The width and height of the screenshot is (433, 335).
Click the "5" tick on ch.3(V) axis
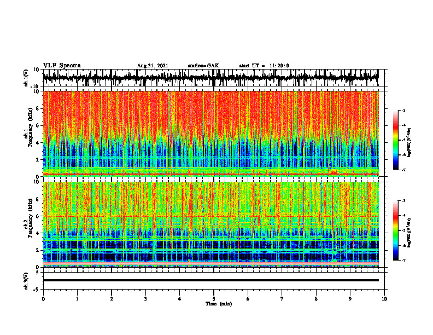(x=38, y=273)
